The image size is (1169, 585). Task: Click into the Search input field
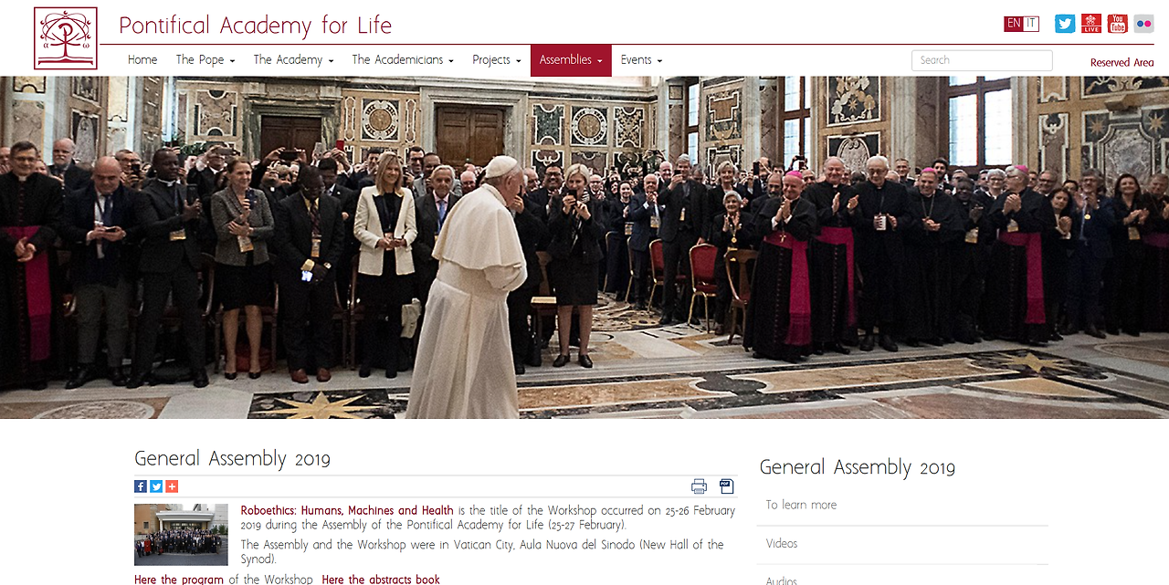tap(982, 60)
